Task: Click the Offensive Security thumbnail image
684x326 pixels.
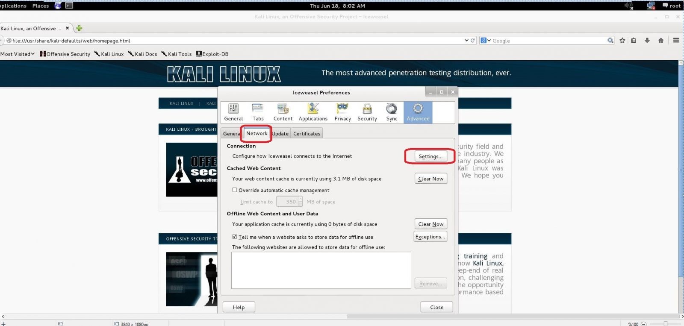Action: 192,170
